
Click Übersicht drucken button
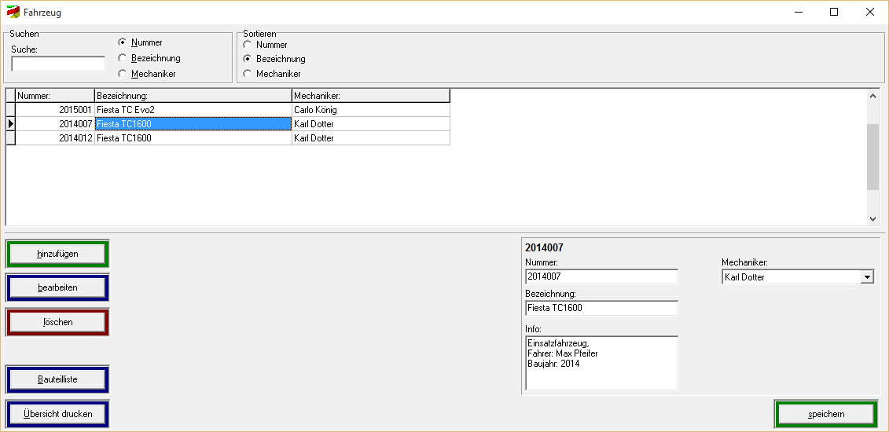[x=57, y=414]
